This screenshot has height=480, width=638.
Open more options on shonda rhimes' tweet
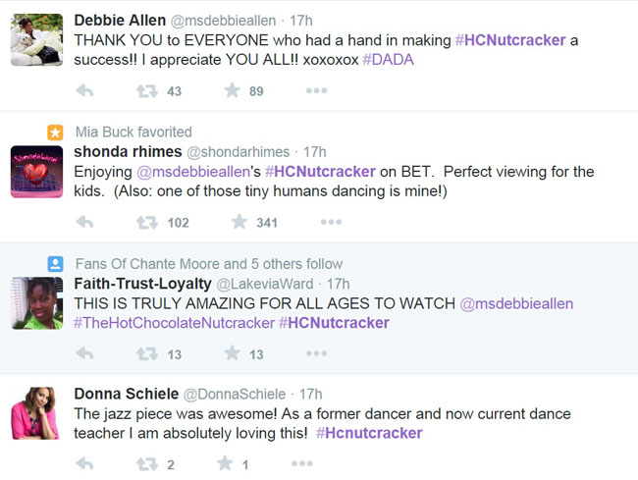click(331, 223)
